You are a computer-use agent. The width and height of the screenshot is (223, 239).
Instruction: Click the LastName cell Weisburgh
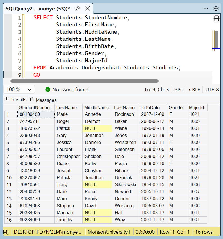(126, 142)
